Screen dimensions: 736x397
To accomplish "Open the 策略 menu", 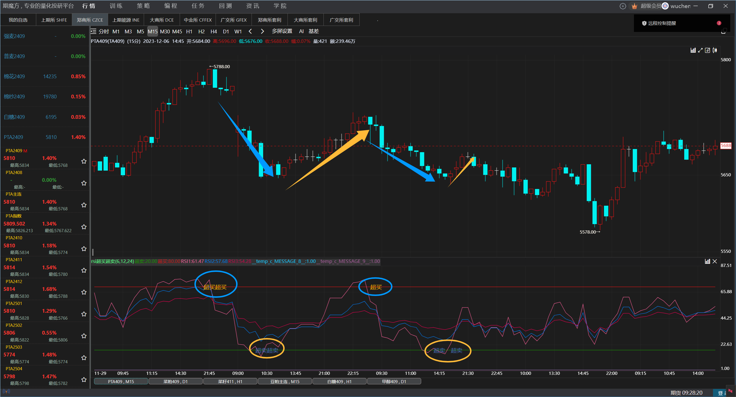I will point(143,6).
